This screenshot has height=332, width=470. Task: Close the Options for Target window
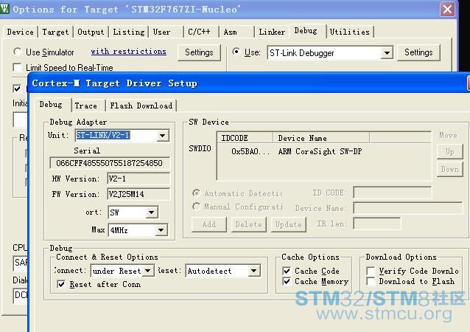click(447, 10)
